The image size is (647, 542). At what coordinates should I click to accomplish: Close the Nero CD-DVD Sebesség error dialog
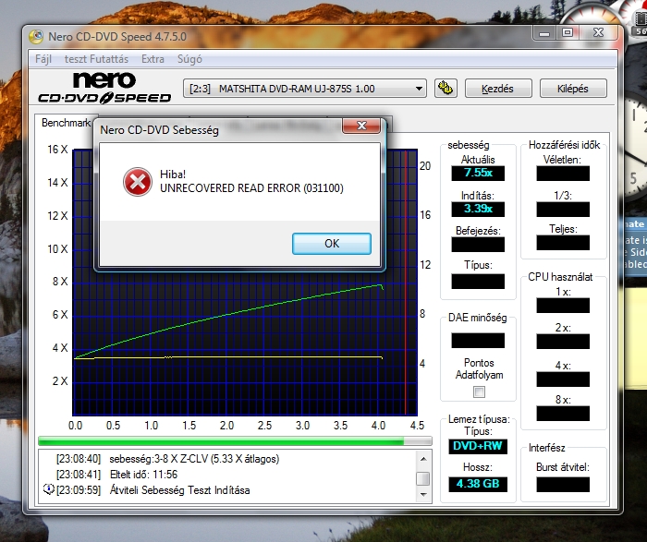(x=361, y=126)
